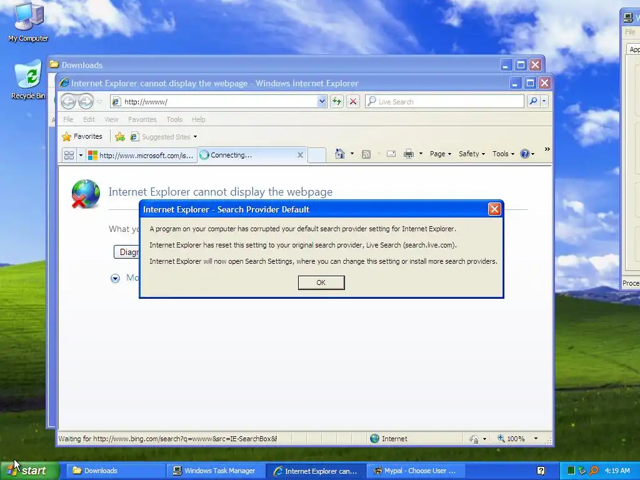
Task: Click the zoom level 100% button
Action: point(511,439)
